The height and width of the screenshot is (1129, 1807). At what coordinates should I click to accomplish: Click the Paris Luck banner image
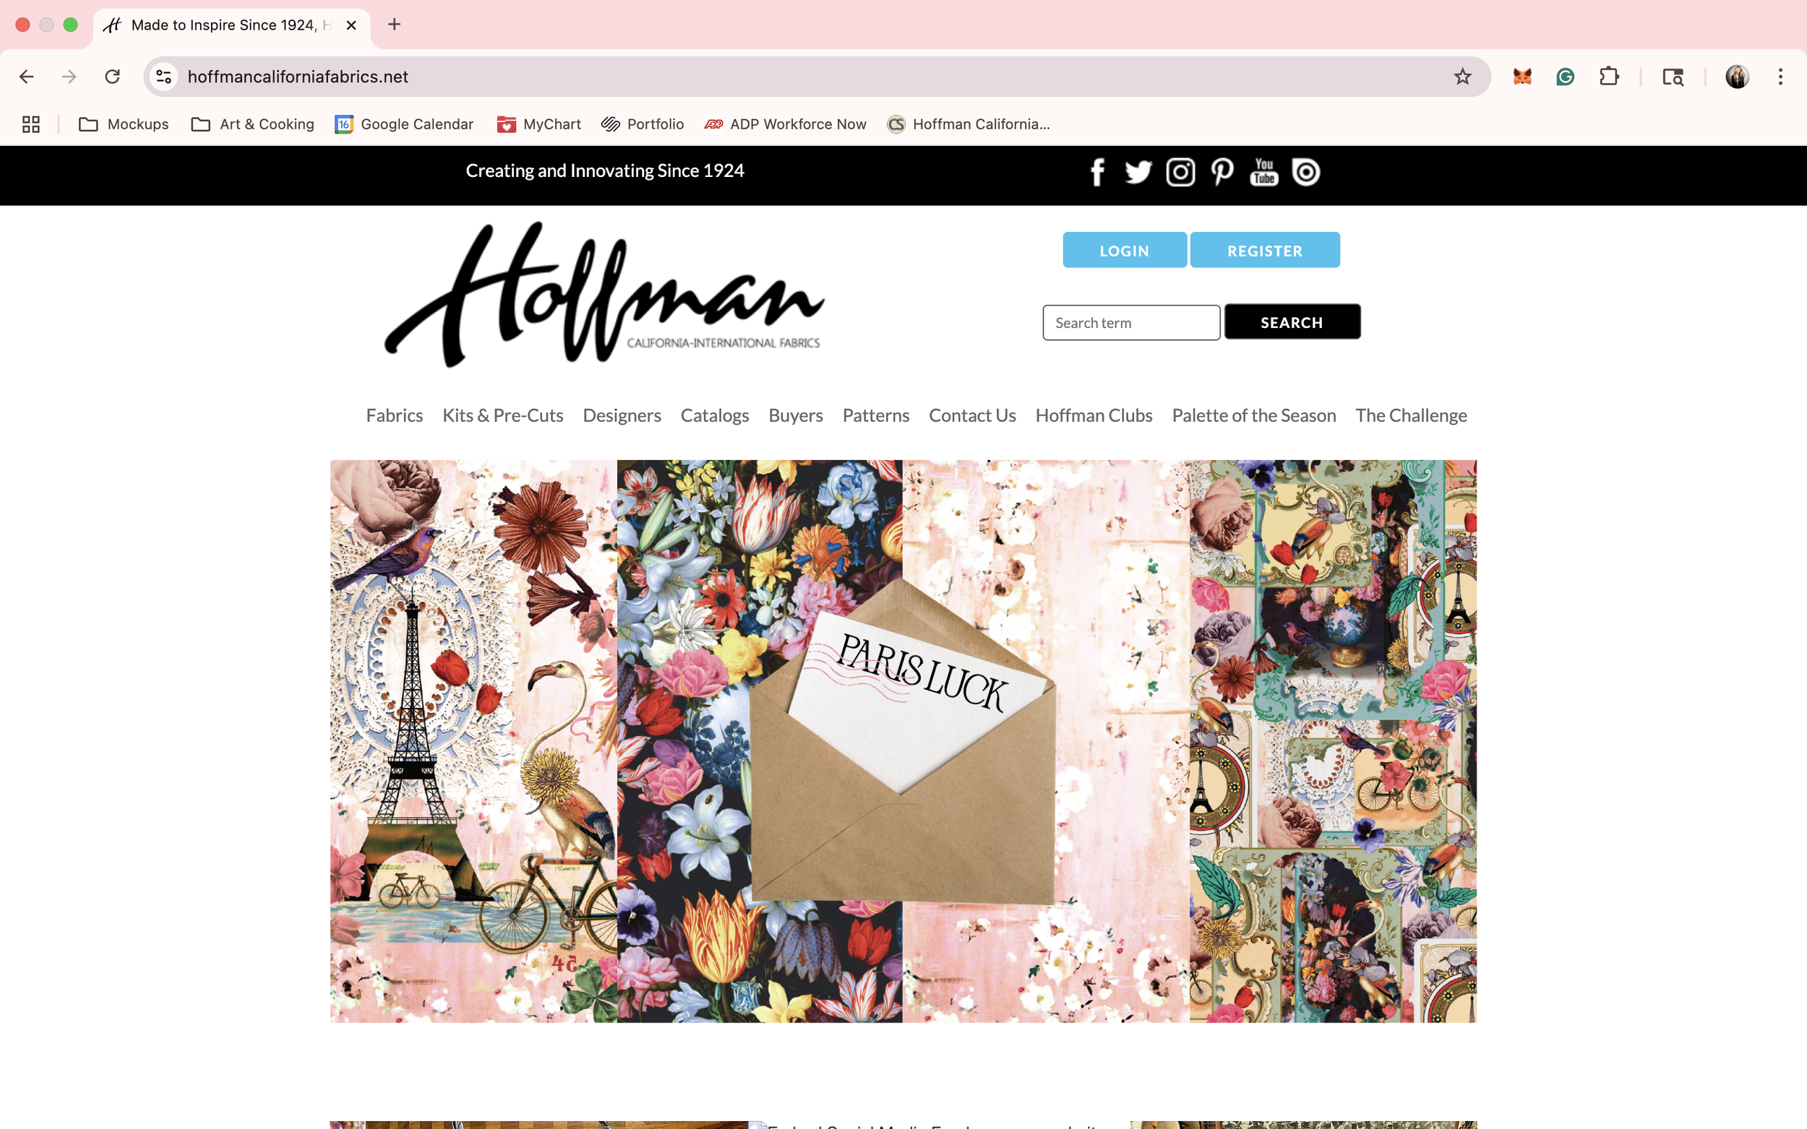(902, 740)
